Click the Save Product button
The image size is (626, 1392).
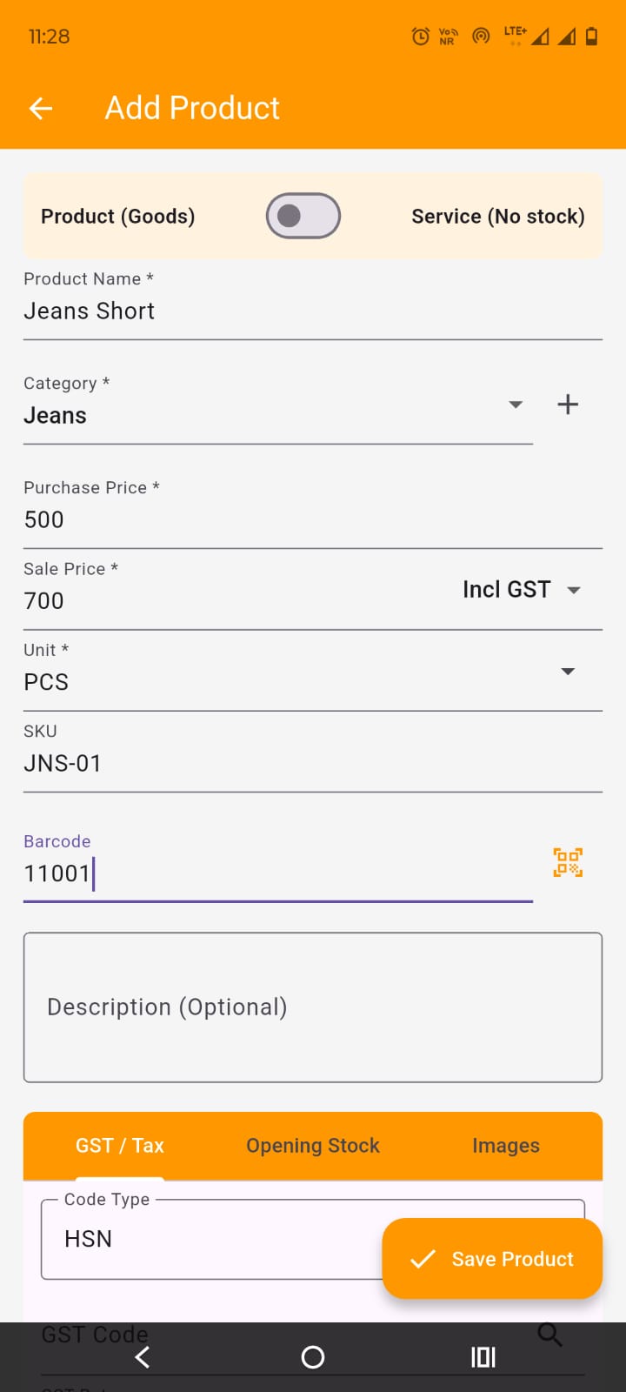tap(492, 1259)
